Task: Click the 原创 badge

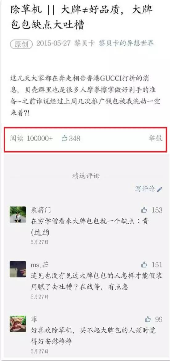Action: [21, 44]
